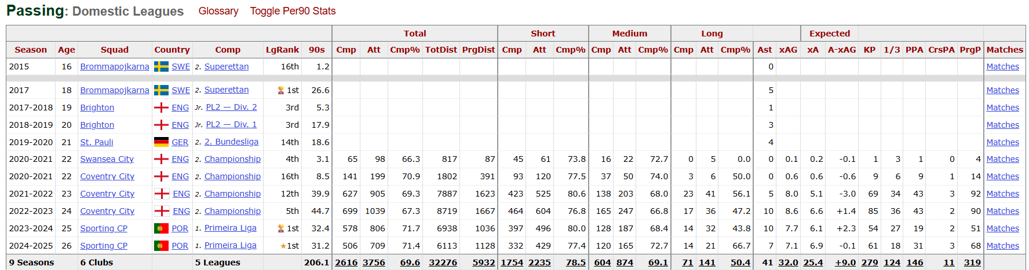Click career progressive passes total 319
The height and width of the screenshot is (270, 1029).
(x=972, y=262)
